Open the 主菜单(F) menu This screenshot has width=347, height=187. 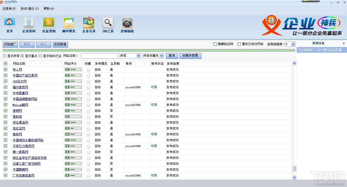coord(9,9)
